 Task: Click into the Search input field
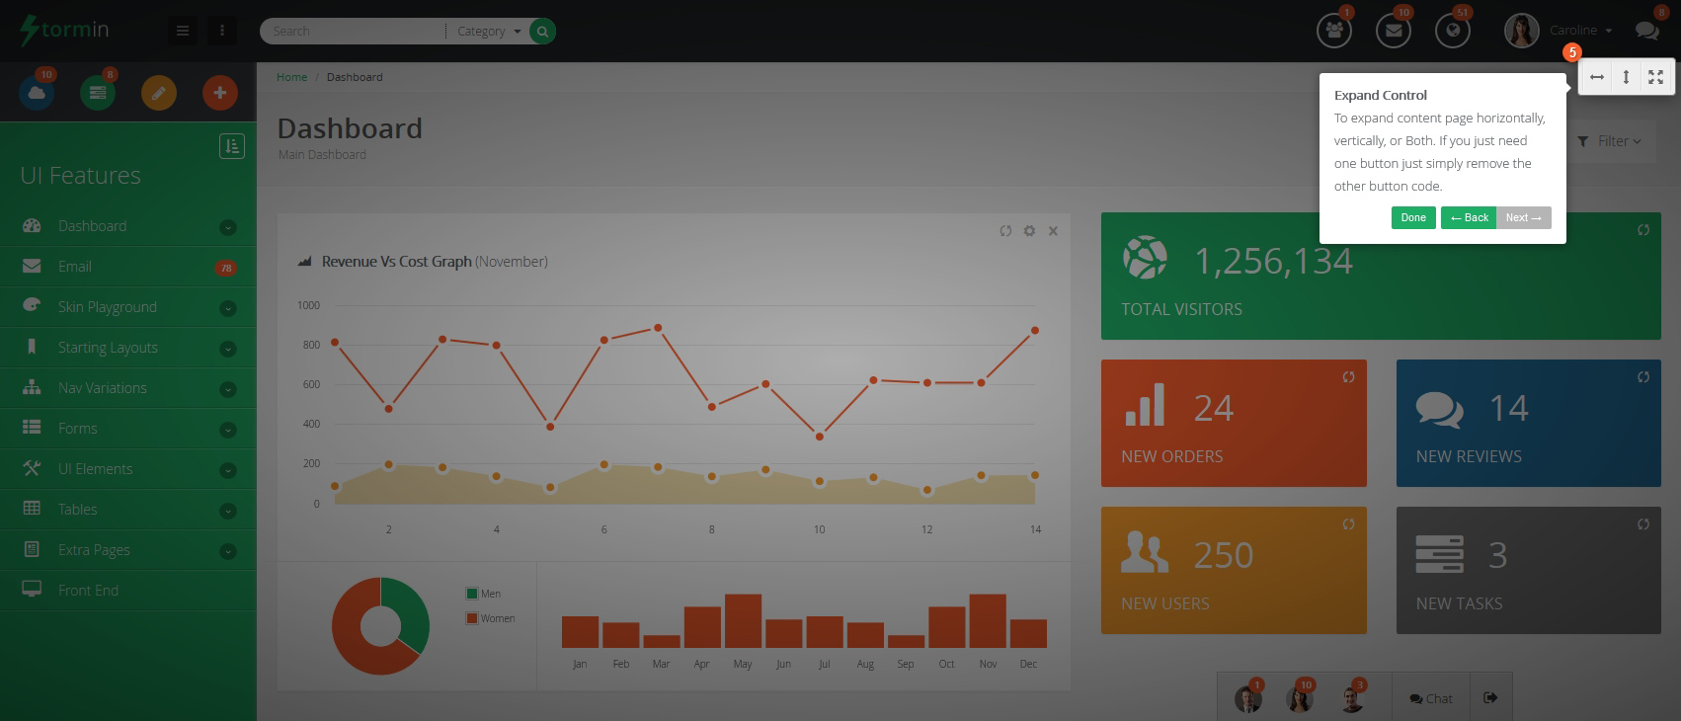click(351, 32)
